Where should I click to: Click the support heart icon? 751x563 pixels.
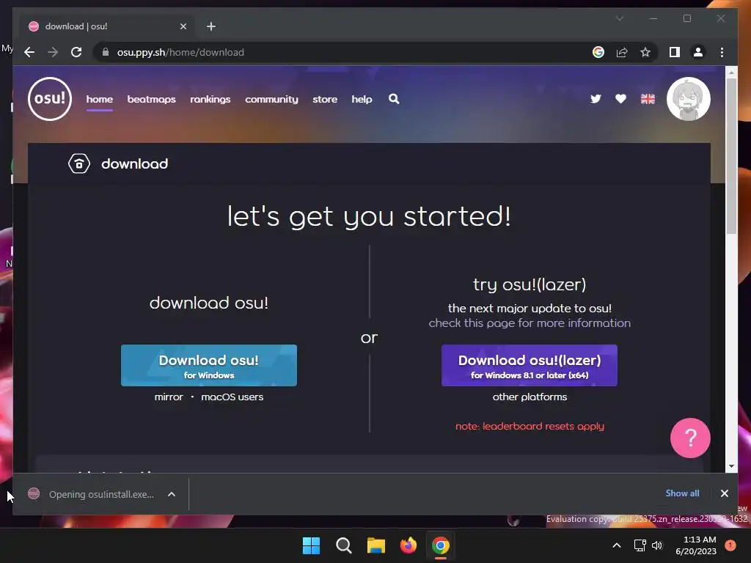pos(620,99)
